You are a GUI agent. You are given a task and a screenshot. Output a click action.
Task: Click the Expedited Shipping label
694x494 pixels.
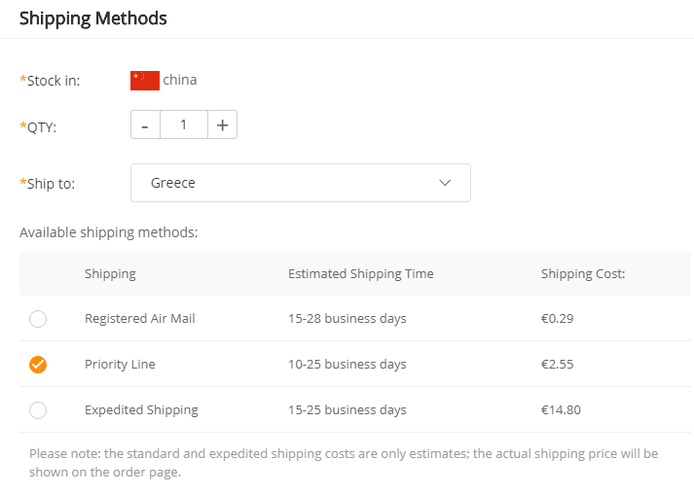(x=141, y=410)
